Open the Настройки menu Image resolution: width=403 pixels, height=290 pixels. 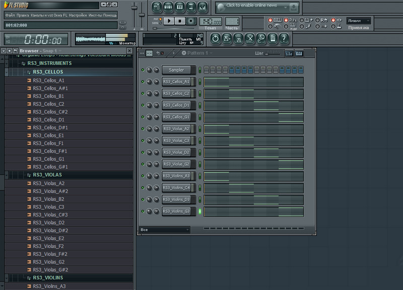click(78, 16)
